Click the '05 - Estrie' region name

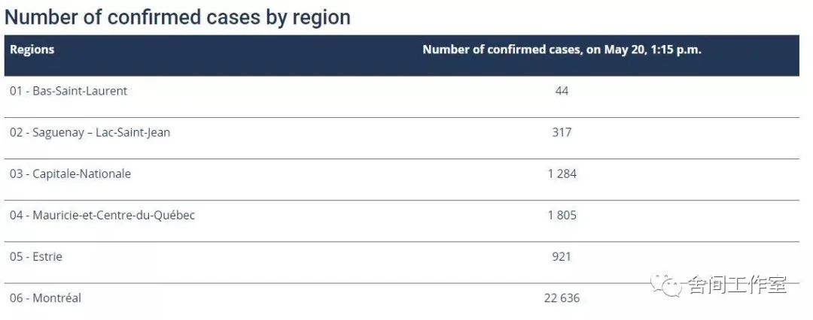36,257
